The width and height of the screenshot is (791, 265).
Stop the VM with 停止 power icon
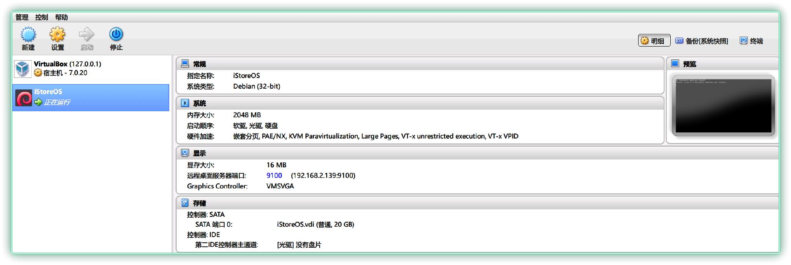[x=116, y=34]
